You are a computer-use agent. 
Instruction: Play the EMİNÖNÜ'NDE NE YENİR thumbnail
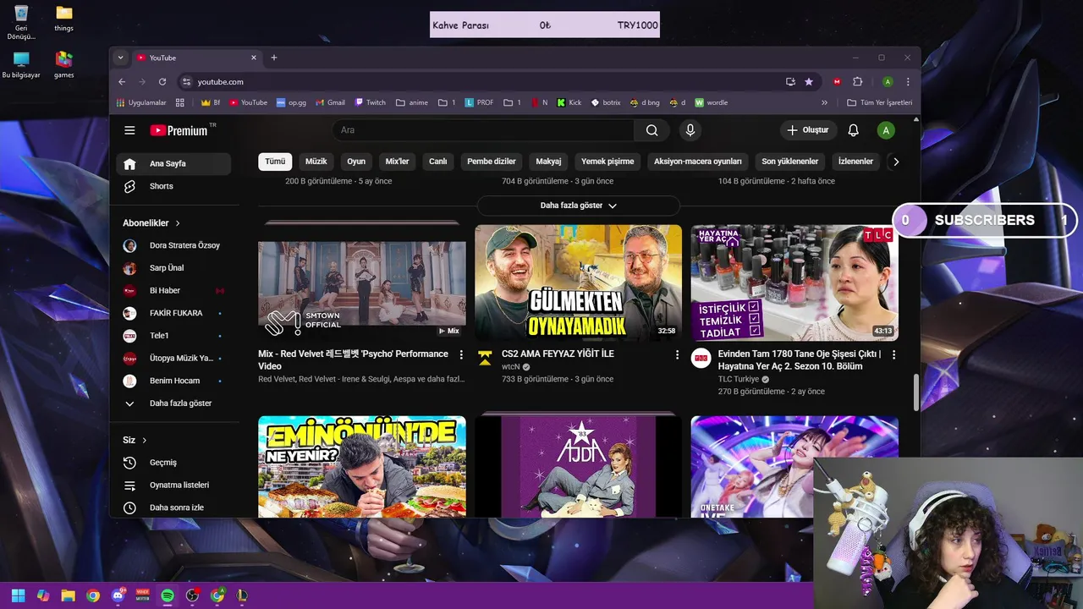pyautogui.click(x=362, y=466)
